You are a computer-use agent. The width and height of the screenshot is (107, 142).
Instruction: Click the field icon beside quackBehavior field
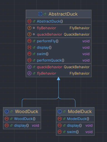point(29,34)
